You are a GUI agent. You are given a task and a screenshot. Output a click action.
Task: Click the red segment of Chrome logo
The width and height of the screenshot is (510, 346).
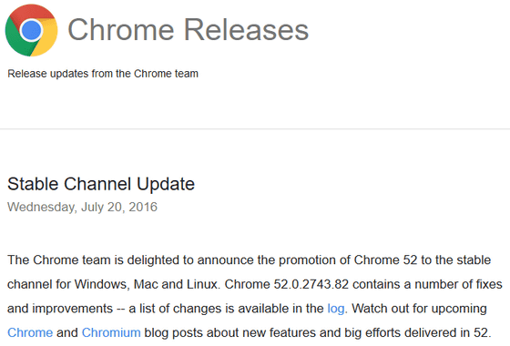point(33,13)
